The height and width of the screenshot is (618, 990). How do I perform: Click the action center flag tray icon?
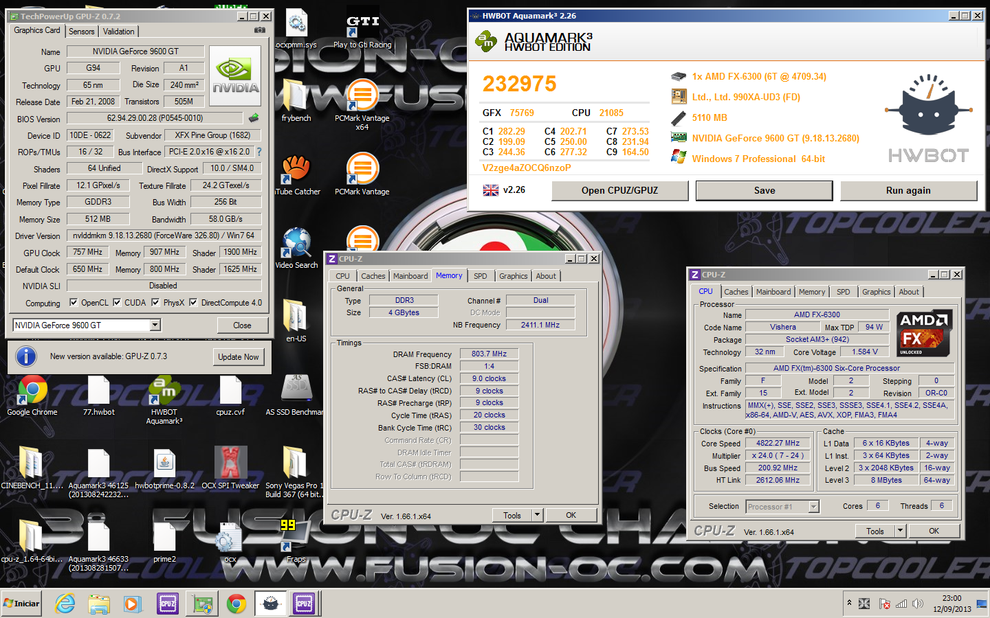point(884,604)
